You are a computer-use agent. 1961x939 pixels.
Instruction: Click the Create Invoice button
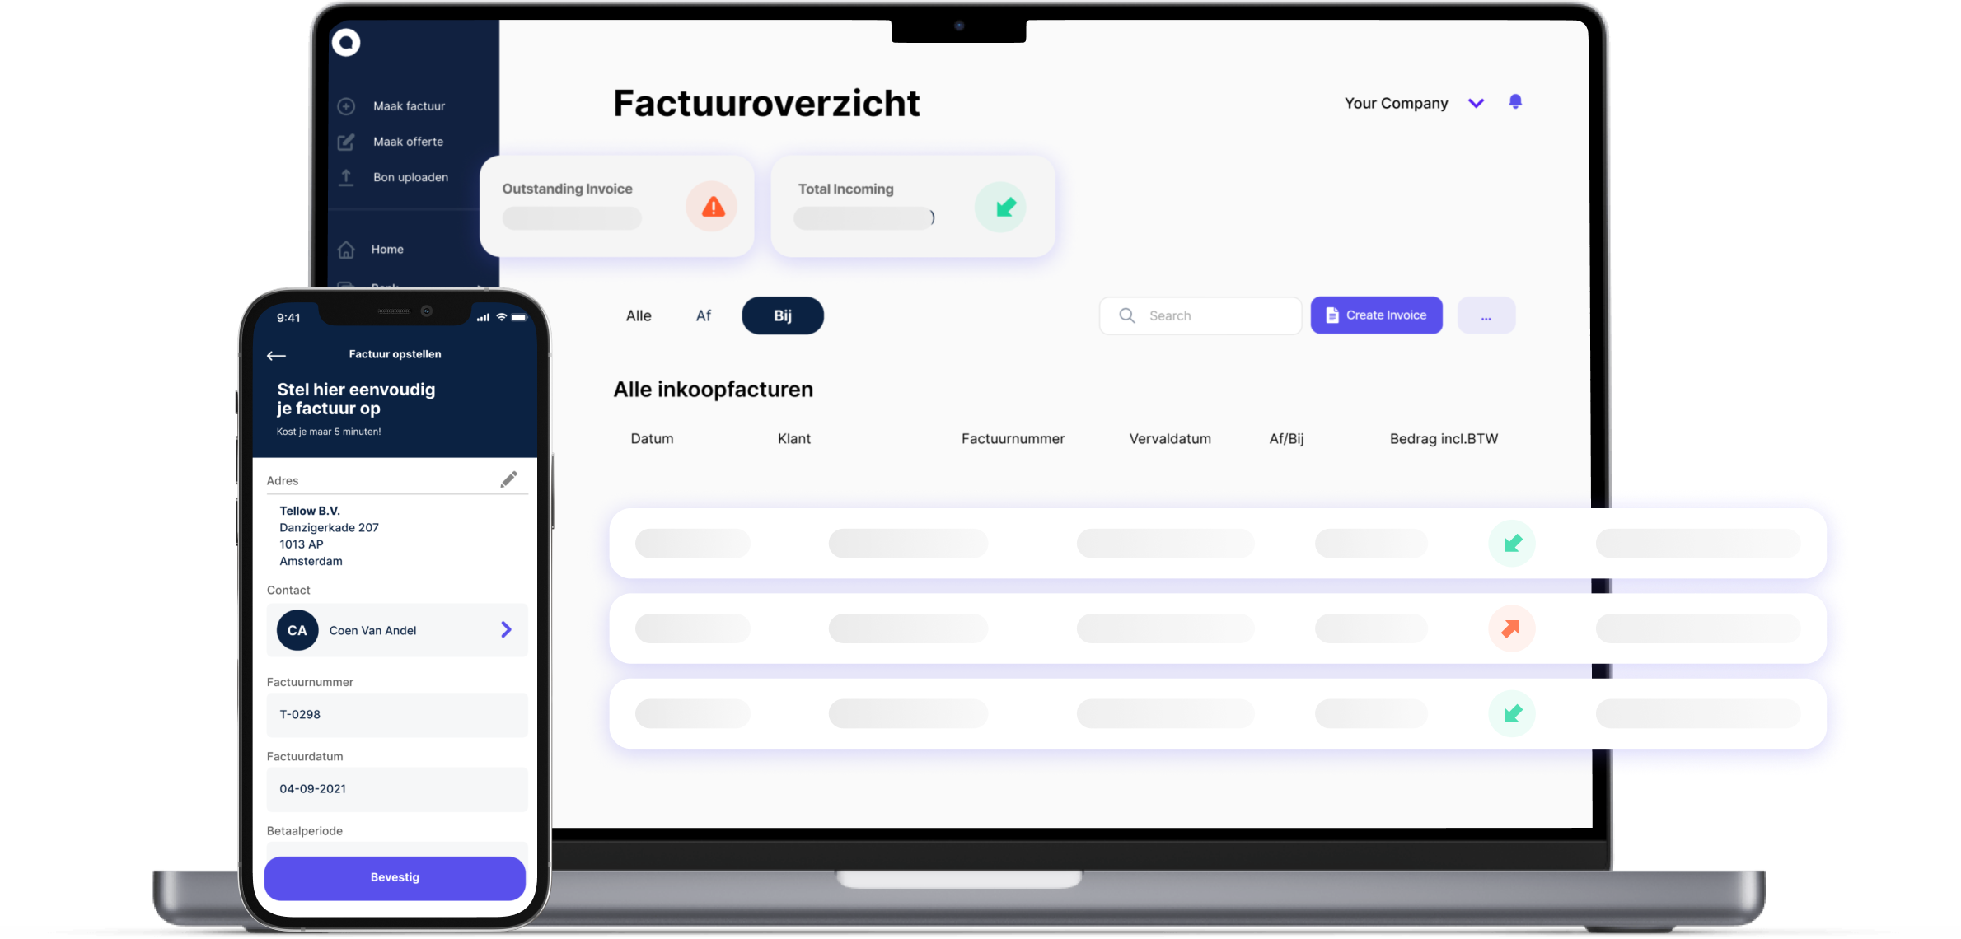1376,315
